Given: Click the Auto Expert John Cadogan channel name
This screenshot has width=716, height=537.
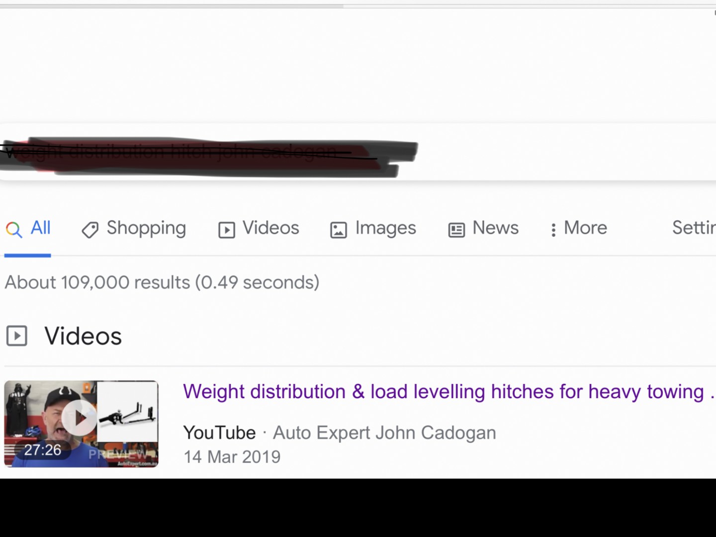Looking at the screenshot, I should tap(384, 433).
